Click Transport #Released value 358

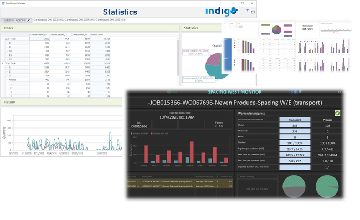pos(295,131)
